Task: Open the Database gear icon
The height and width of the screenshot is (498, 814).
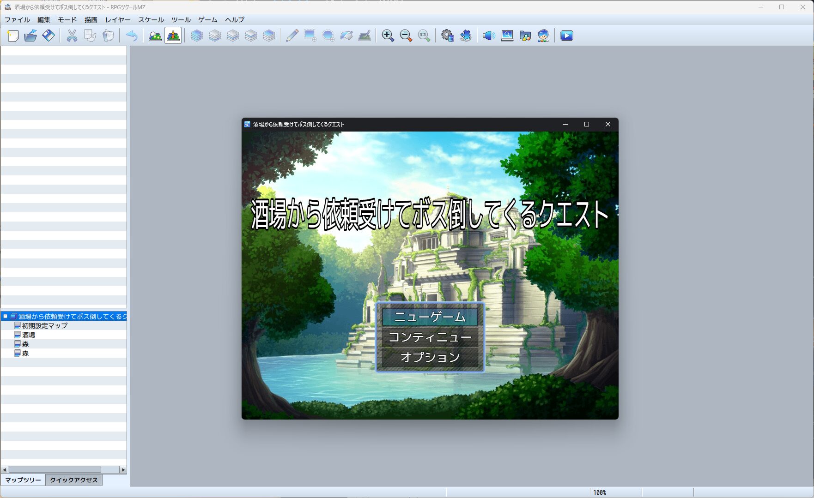Action: (x=447, y=36)
